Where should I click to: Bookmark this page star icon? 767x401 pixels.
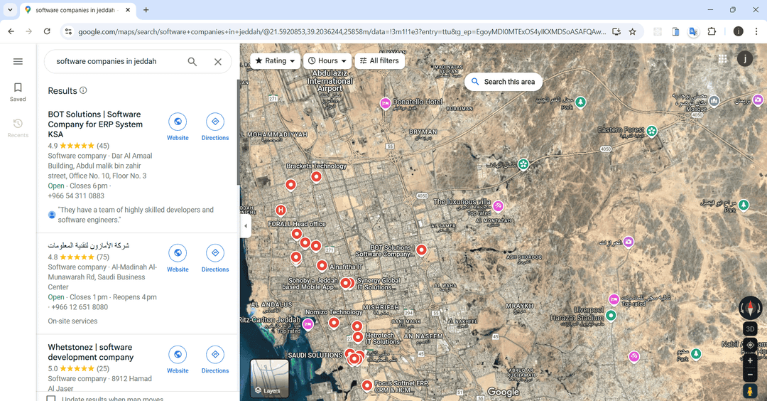pos(633,32)
